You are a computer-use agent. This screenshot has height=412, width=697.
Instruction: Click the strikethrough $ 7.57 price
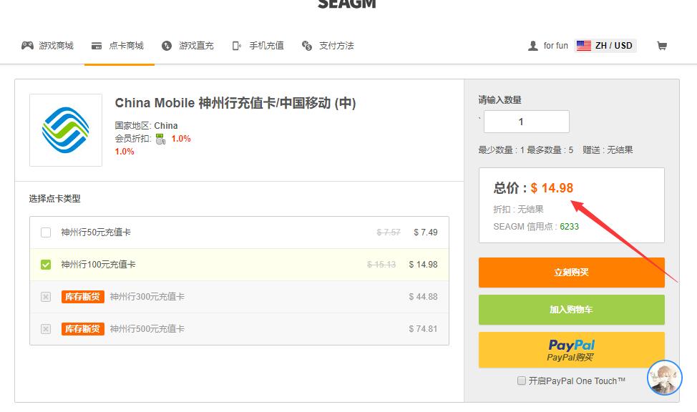pos(389,232)
